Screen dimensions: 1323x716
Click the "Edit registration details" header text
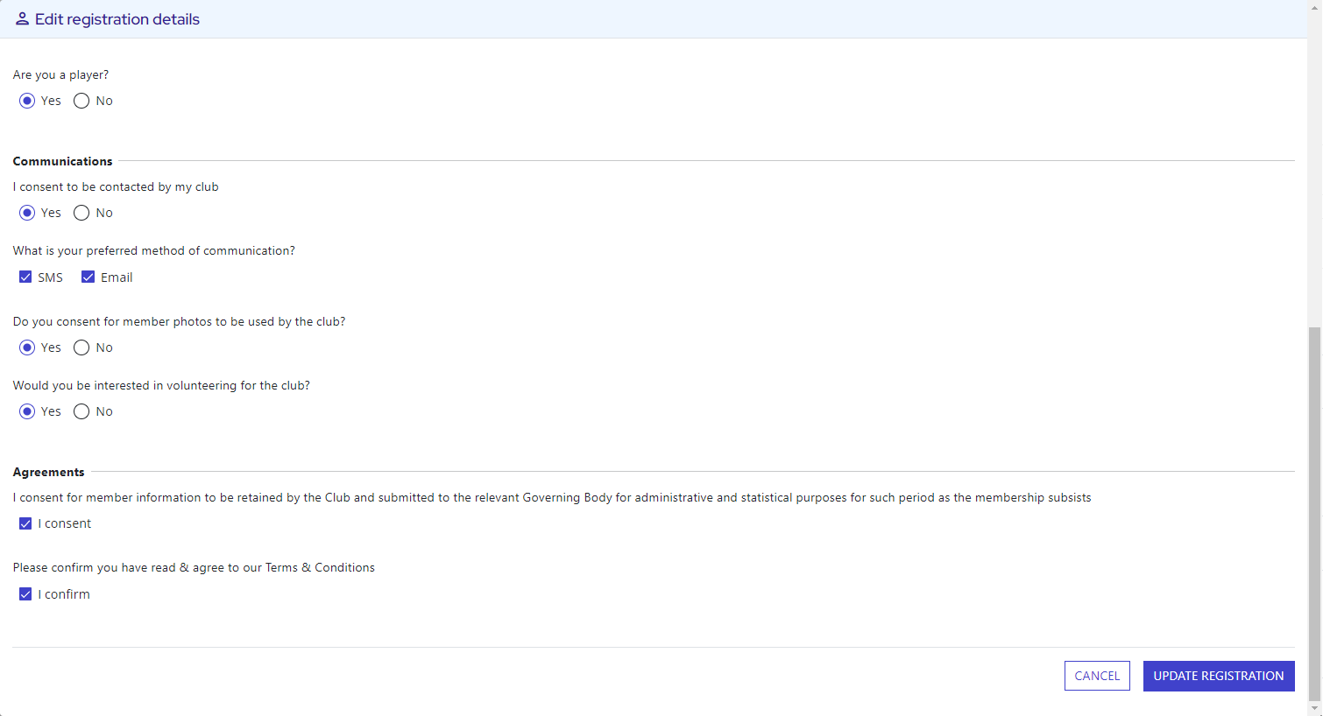coord(117,18)
